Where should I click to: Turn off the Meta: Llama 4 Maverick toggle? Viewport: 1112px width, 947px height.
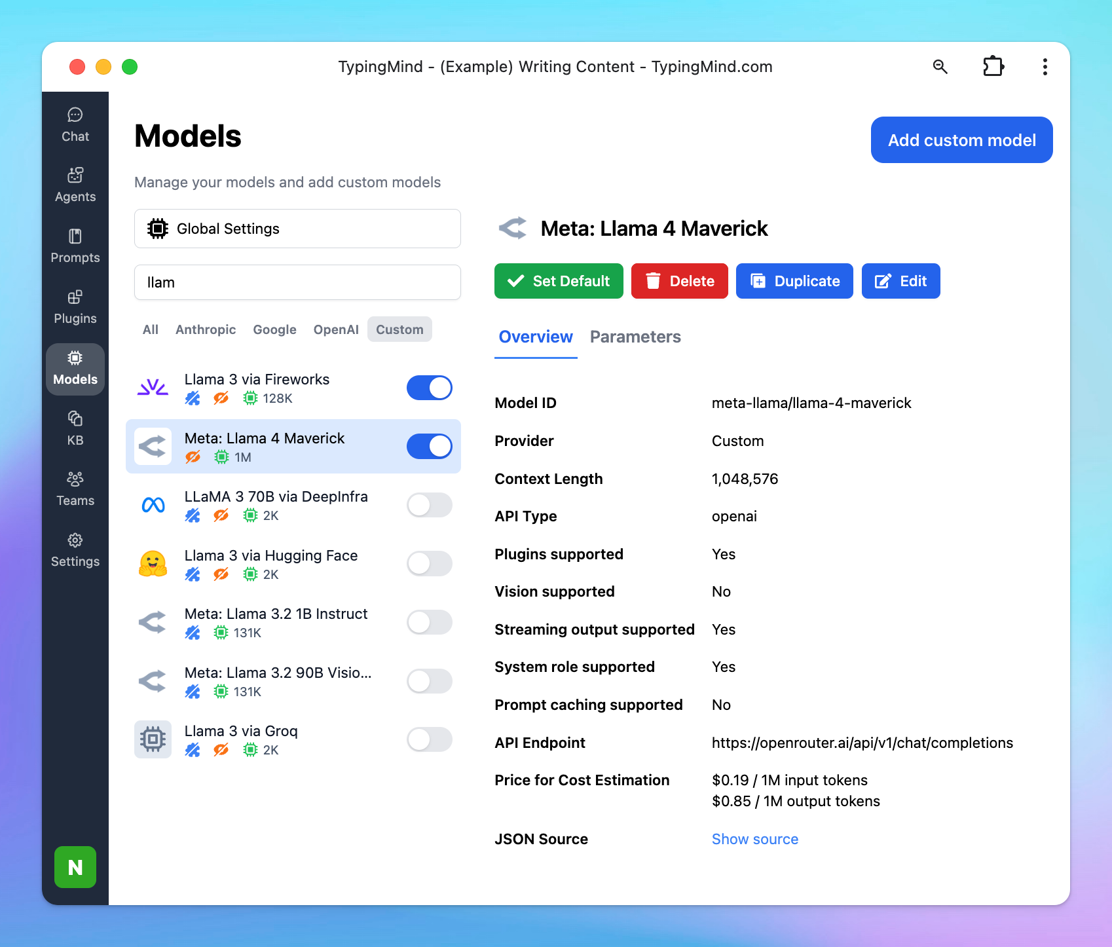pyautogui.click(x=430, y=447)
